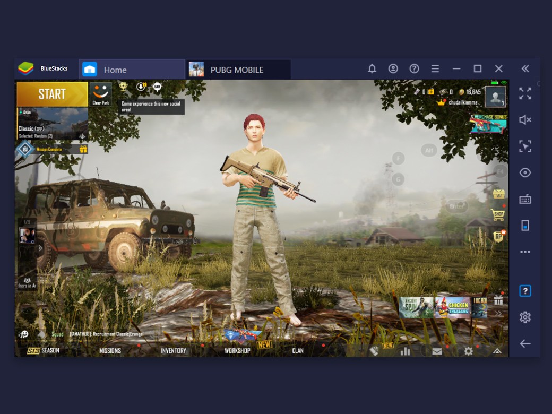
Task: Read IAMATHUG recruitment chat message
Action: 106,334
